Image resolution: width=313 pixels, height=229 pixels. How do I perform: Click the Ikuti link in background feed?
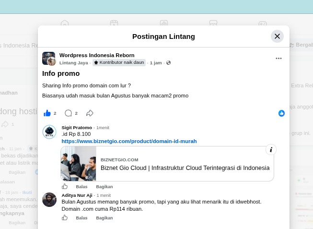(27, 193)
